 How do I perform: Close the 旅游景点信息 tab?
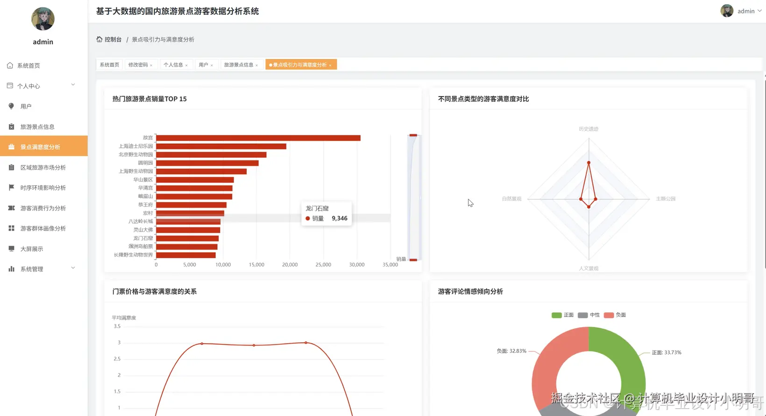(257, 65)
